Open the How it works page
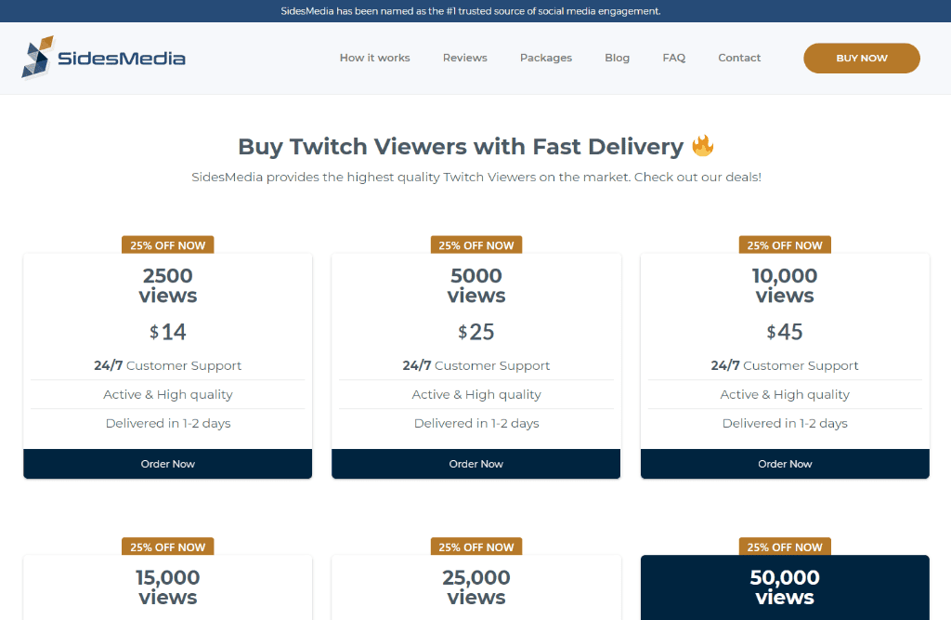This screenshot has width=951, height=620. 375,58
